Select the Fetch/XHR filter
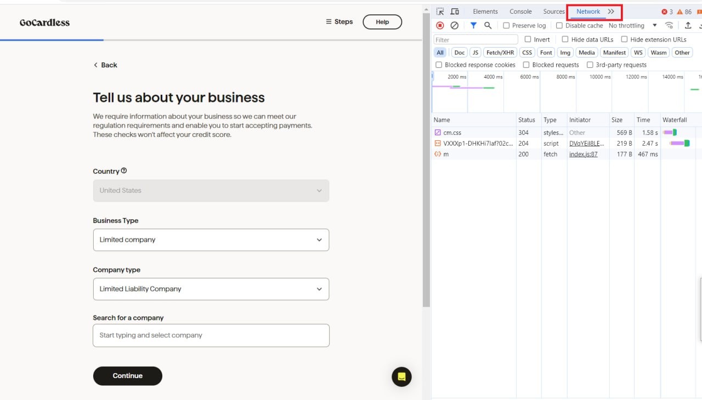This screenshot has width=702, height=400. 500,53
